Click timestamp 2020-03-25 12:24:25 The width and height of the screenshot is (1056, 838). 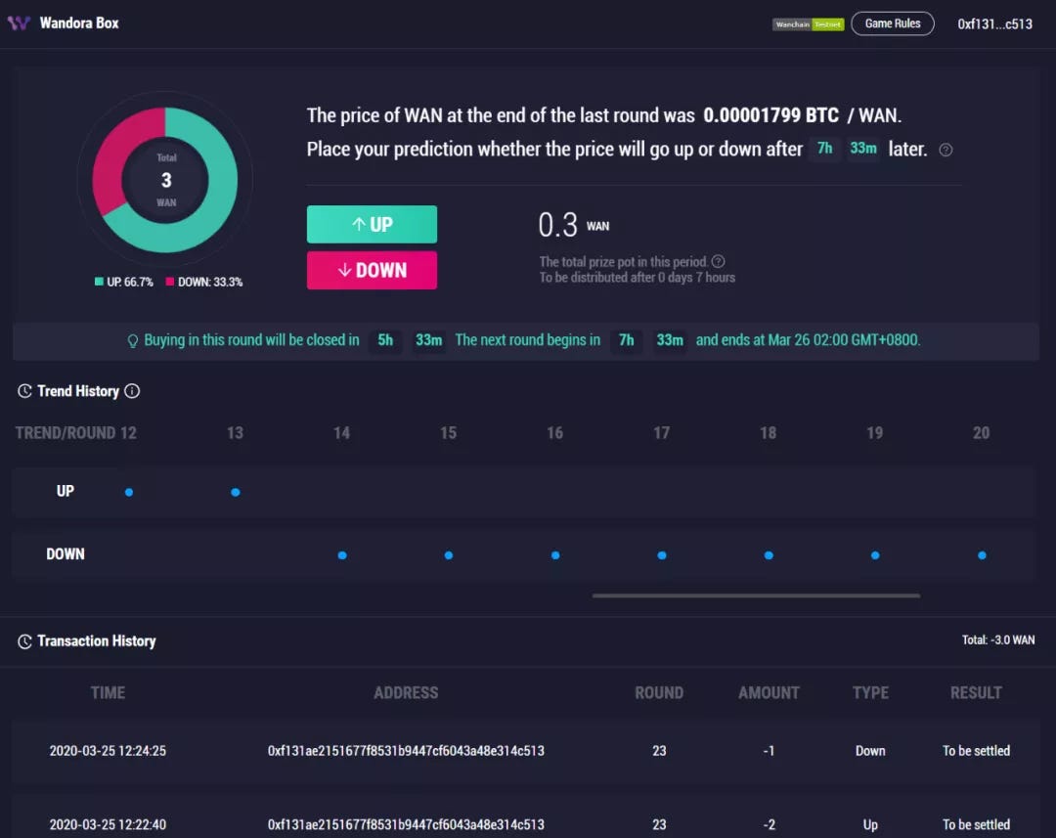[x=108, y=750]
